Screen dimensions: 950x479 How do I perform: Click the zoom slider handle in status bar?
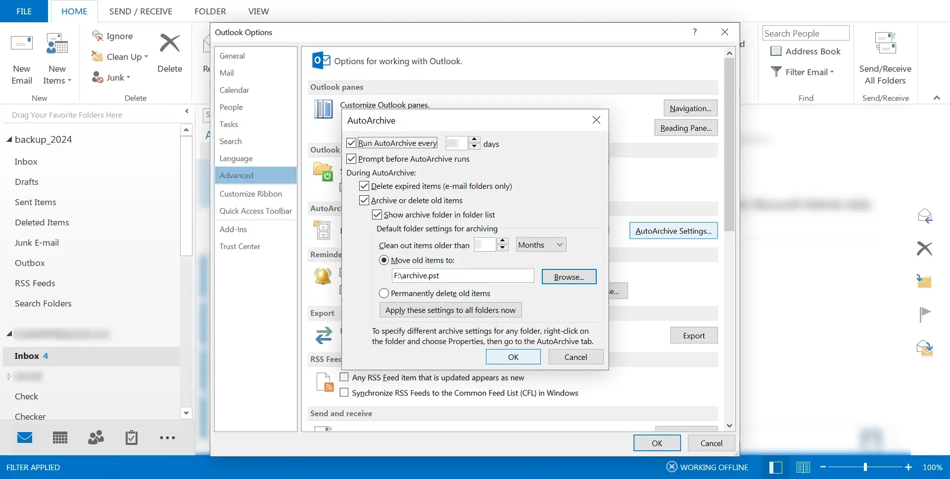[x=865, y=467]
